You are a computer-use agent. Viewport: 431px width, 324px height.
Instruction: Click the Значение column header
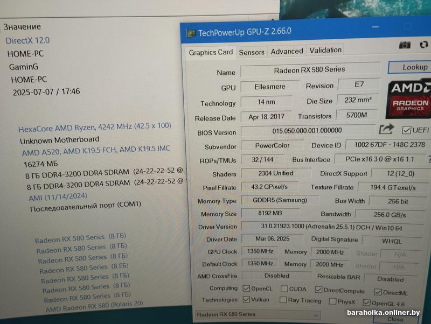22,26
